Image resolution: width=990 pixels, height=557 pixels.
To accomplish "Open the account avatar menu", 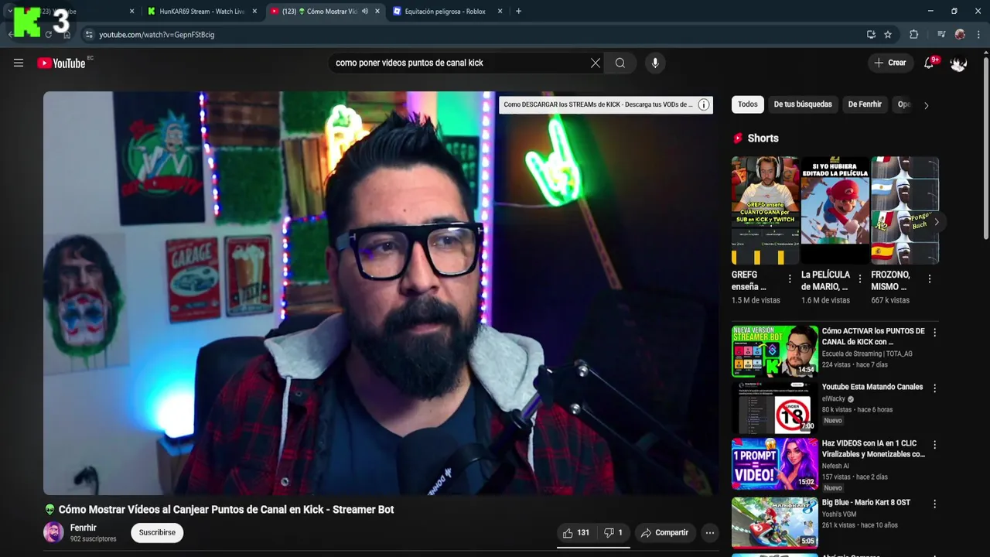I will tap(958, 63).
